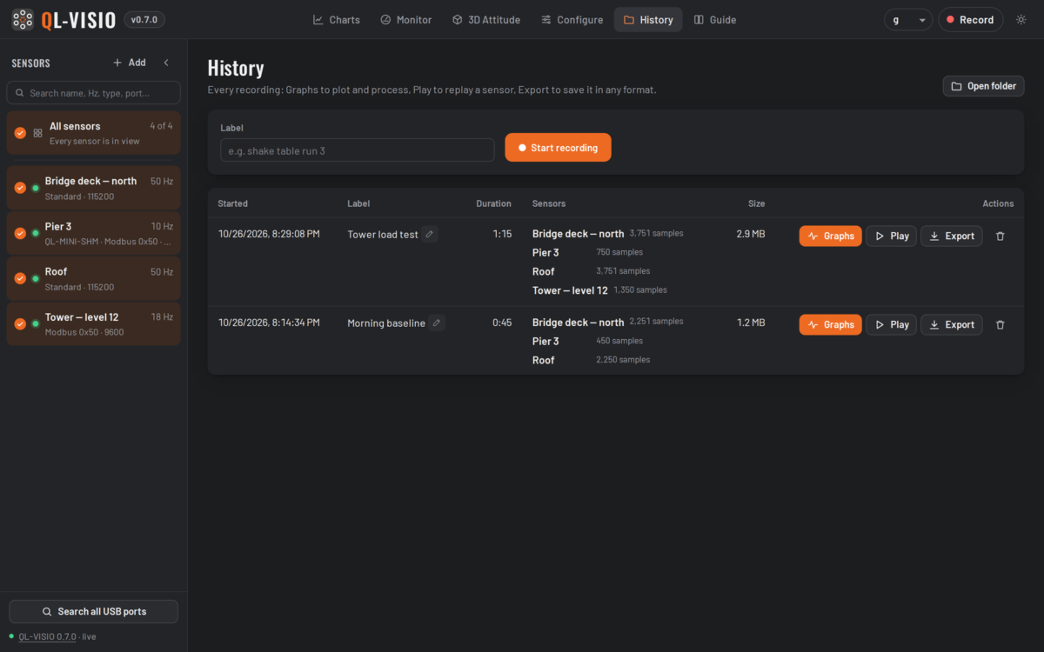The image size is (1044, 652).
Task: Uncheck the Bridge deck — north sensor
Action: (20, 188)
